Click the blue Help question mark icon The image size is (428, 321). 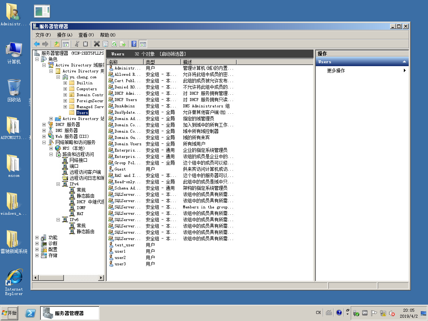pyautogui.click(x=134, y=44)
